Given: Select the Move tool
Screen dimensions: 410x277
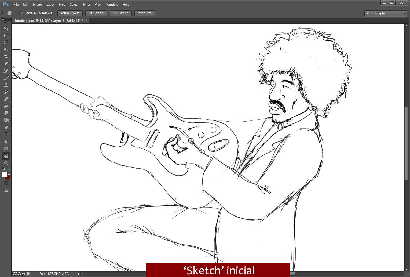Looking at the screenshot, I should (x=6, y=28).
